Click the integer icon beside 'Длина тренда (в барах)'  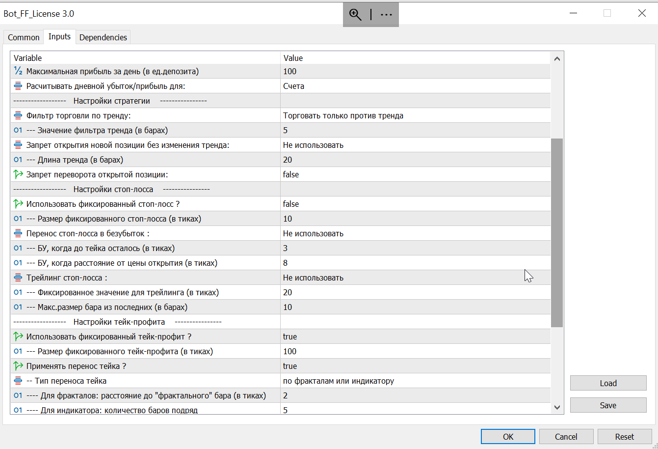click(18, 160)
